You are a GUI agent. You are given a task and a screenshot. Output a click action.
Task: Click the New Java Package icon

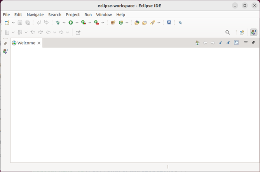(x=113, y=23)
